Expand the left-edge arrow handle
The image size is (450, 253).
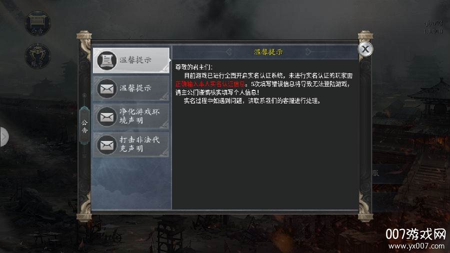point(4,137)
